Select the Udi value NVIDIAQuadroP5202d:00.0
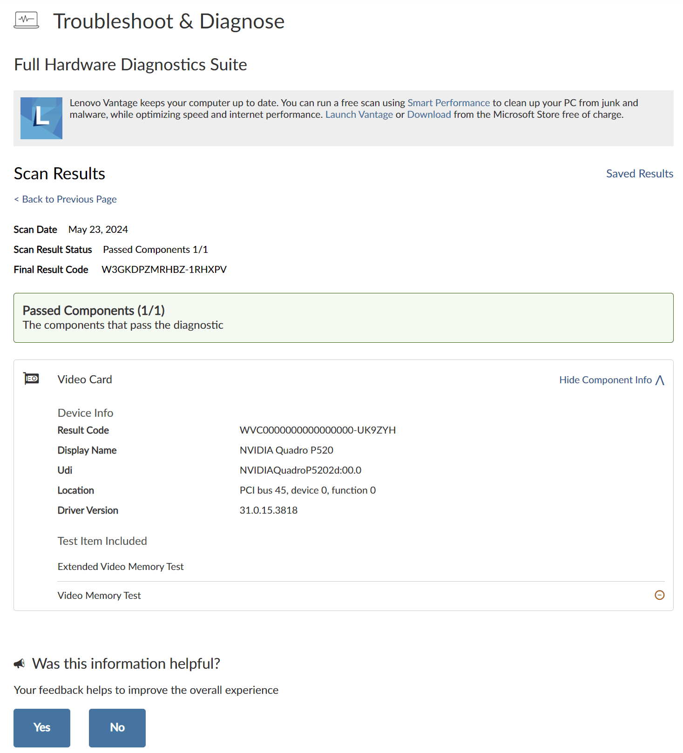This screenshot has height=753, width=683. pyautogui.click(x=300, y=470)
